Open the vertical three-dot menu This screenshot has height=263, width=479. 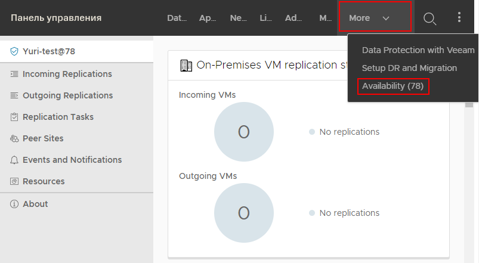click(459, 17)
